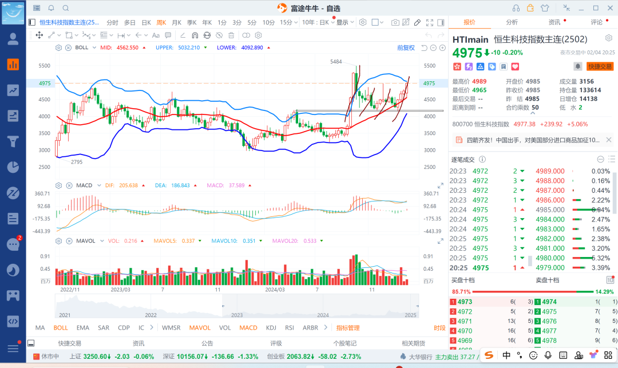Screen dimensions: 618x368
Task: Hide drawings with crossed eye icon
Action: click(x=219, y=35)
